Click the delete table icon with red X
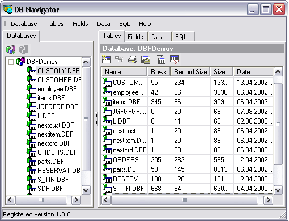 point(175,59)
